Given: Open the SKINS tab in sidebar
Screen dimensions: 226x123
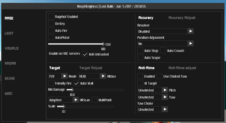Looking at the screenshot, I should click(x=9, y=78).
